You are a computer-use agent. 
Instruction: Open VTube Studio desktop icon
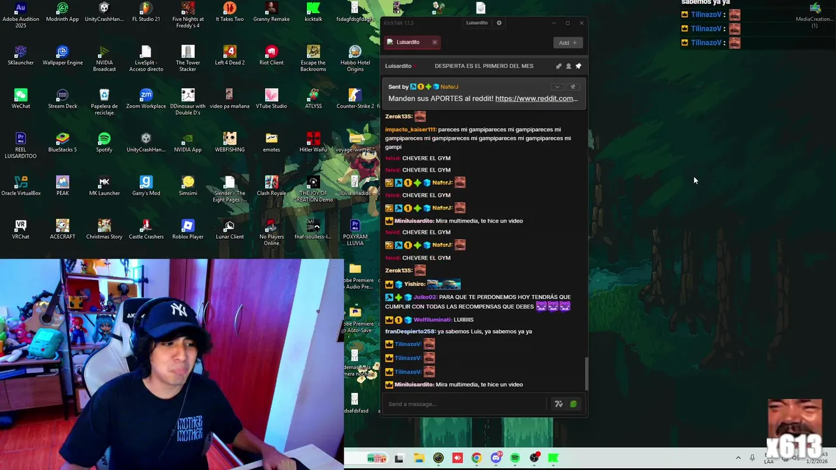(271, 99)
